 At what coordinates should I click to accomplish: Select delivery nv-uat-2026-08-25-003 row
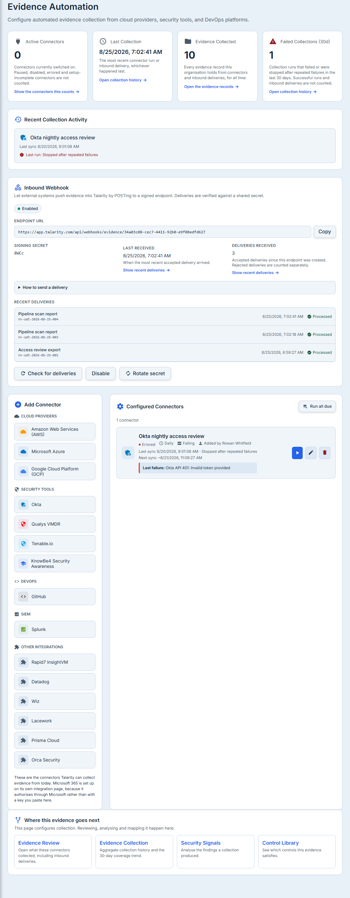175,335
